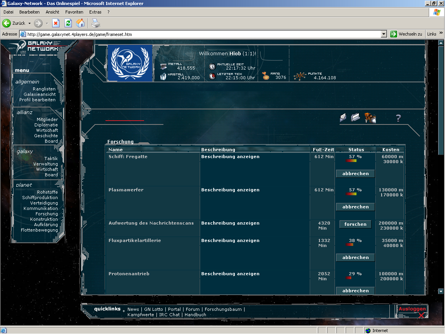
Task: Click the browser Home icon
Action: (80, 23)
